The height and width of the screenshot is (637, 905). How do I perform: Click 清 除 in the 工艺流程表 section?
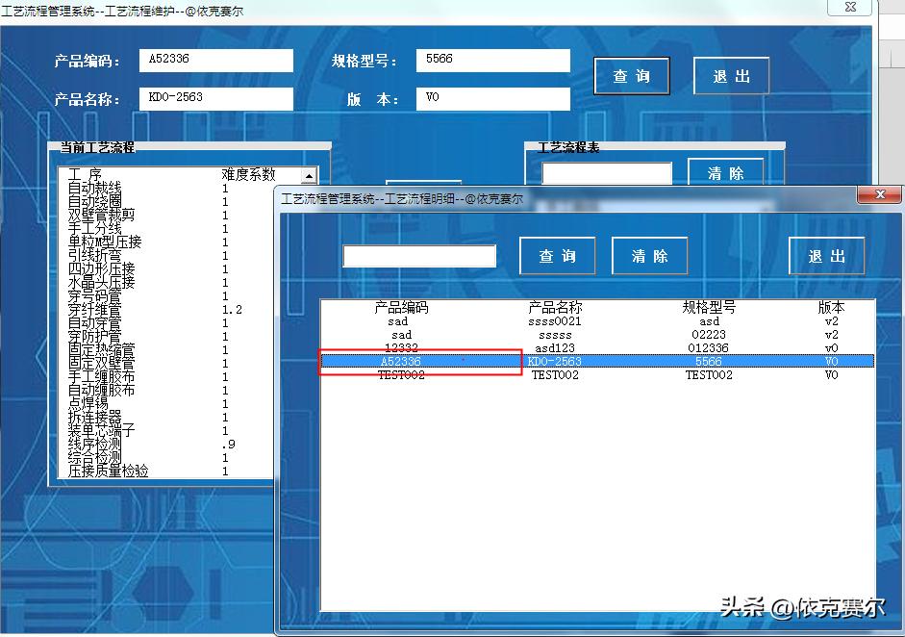point(727,173)
